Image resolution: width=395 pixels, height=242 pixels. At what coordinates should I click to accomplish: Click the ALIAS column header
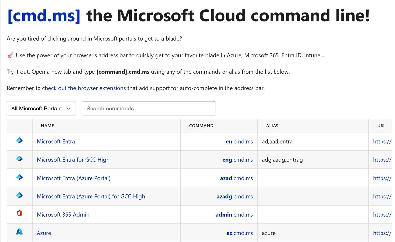pyautogui.click(x=272, y=126)
